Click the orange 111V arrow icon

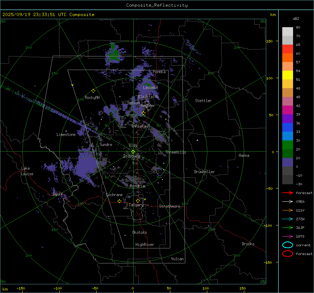click(287, 210)
